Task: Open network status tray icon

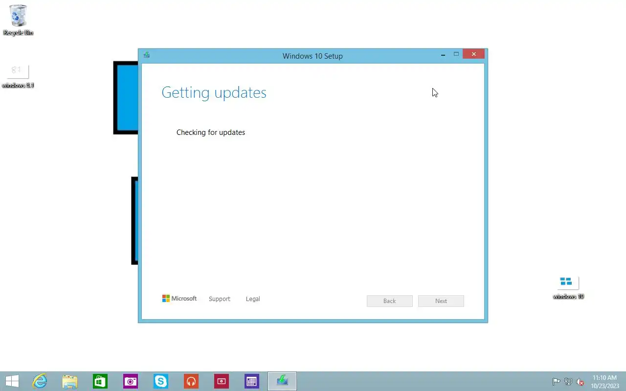Action: pyautogui.click(x=568, y=382)
